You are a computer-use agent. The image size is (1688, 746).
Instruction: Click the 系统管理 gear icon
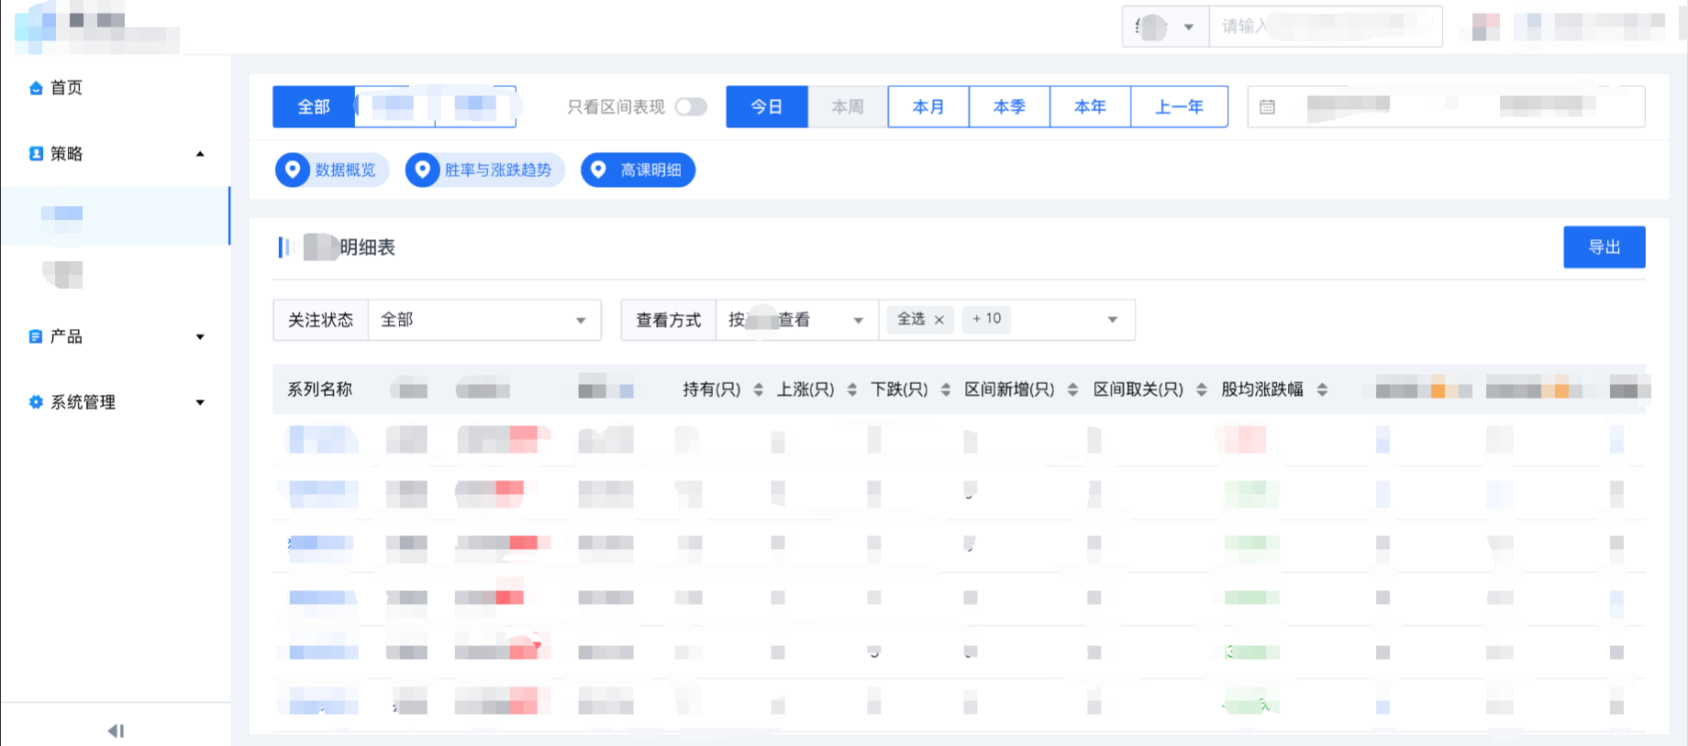coord(36,402)
